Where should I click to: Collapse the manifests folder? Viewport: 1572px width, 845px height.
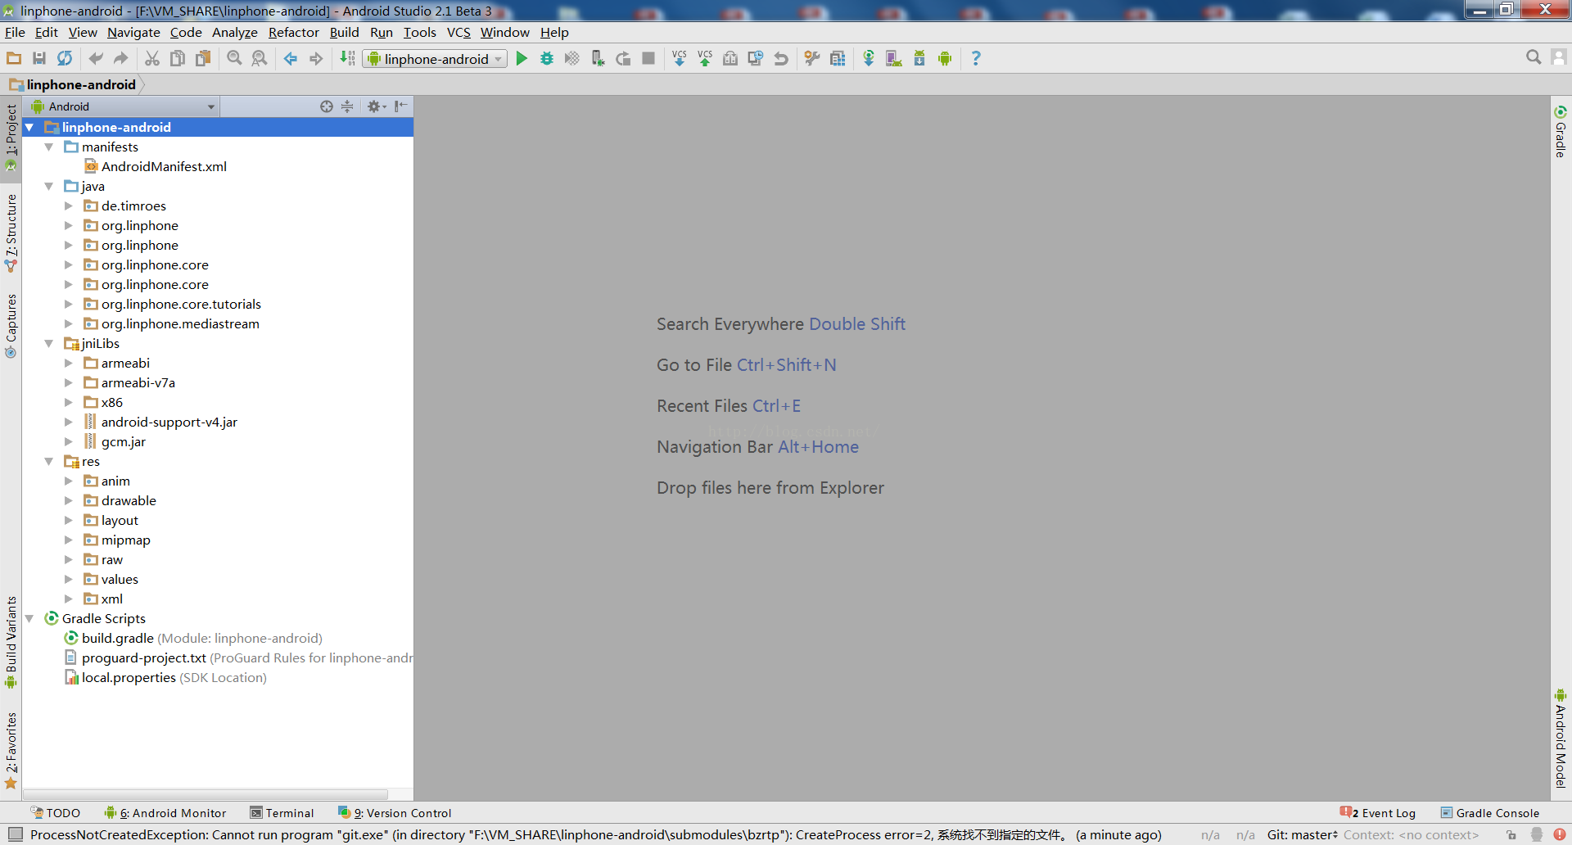(49, 147)
